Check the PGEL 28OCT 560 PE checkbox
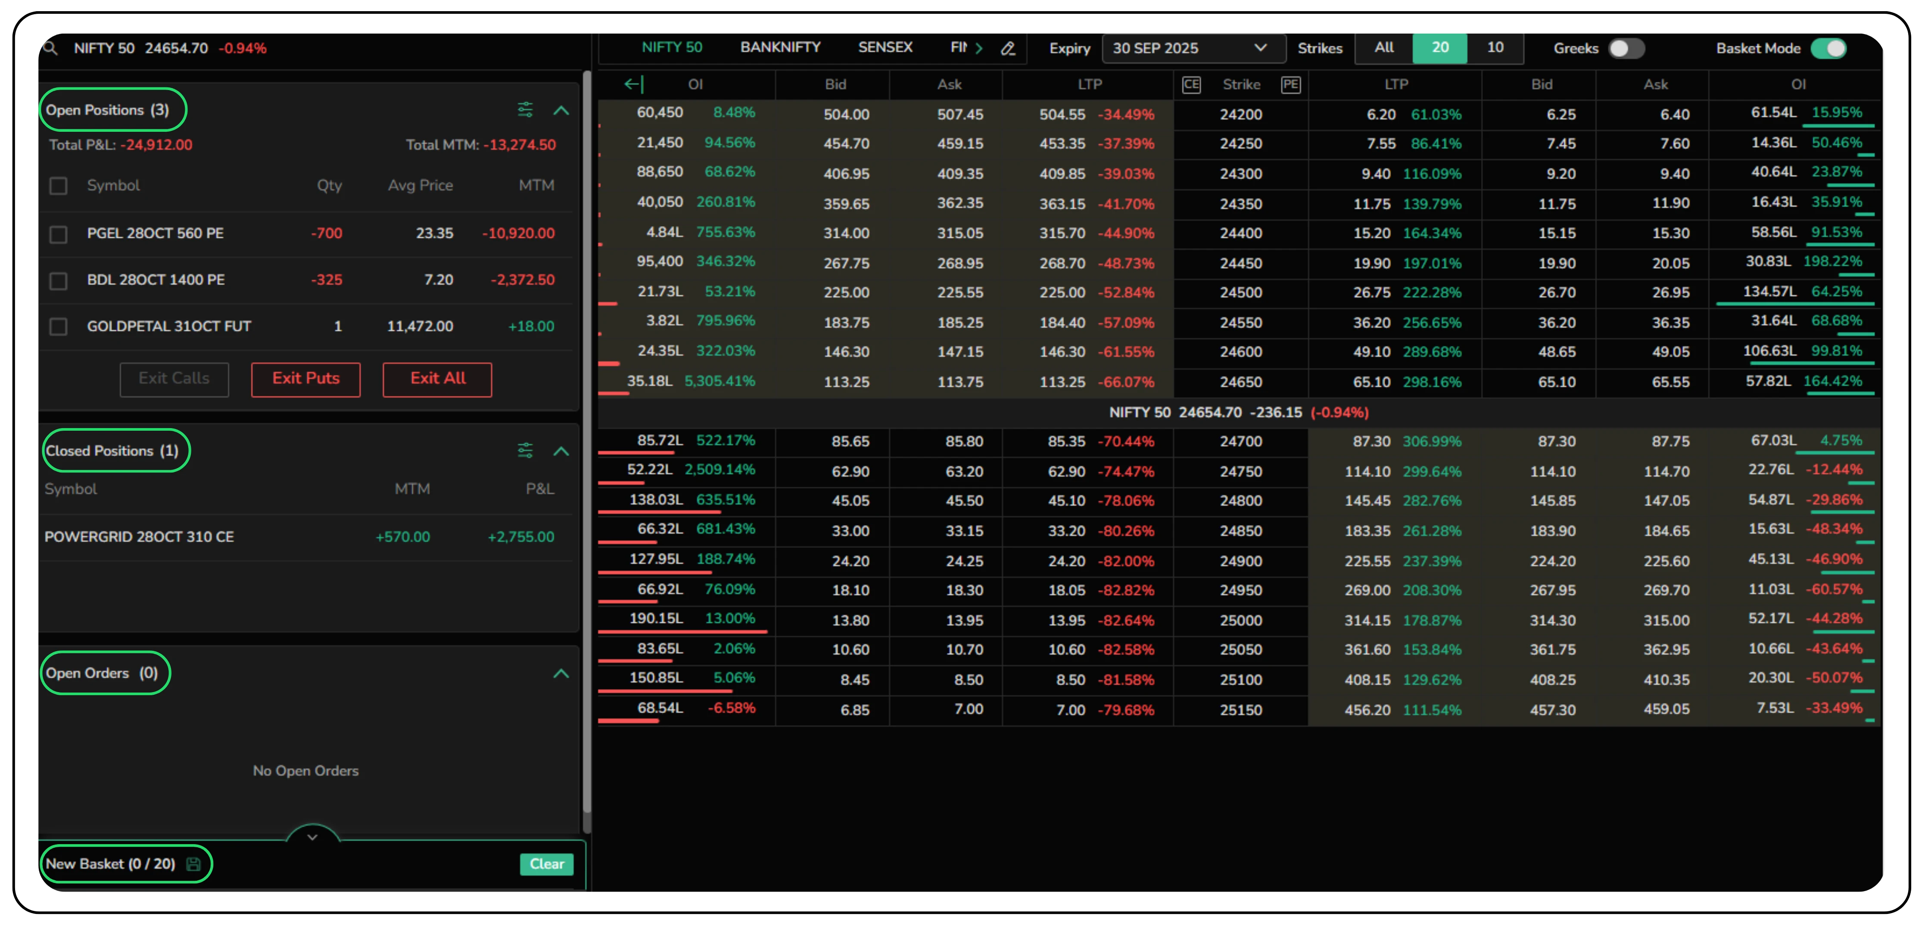1922x926 pixels. pos(58,234)
